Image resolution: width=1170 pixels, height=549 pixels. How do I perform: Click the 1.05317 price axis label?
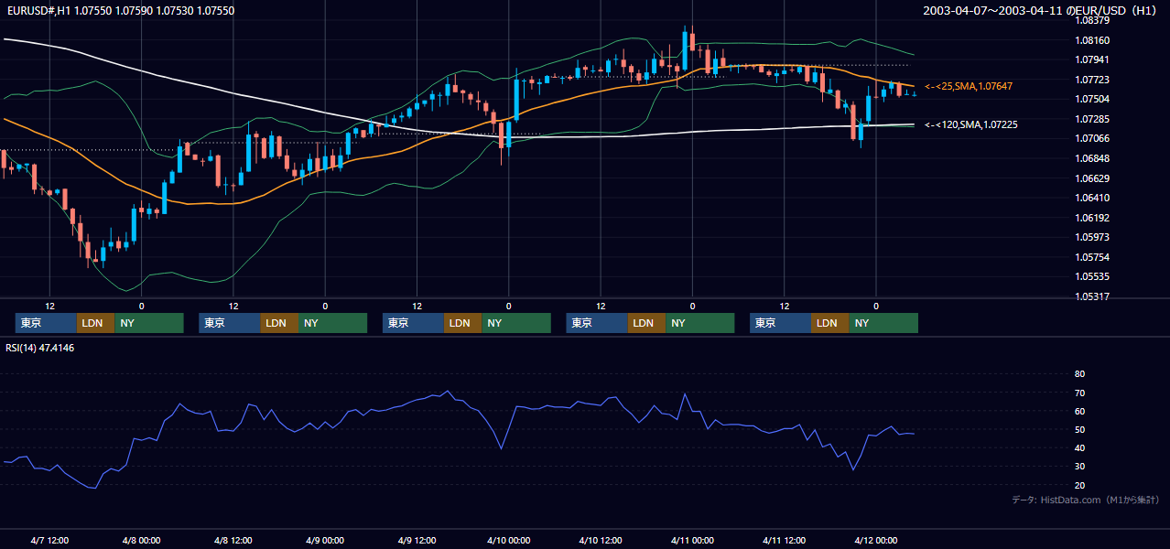pyautogui.click(x=1092, y=296)
